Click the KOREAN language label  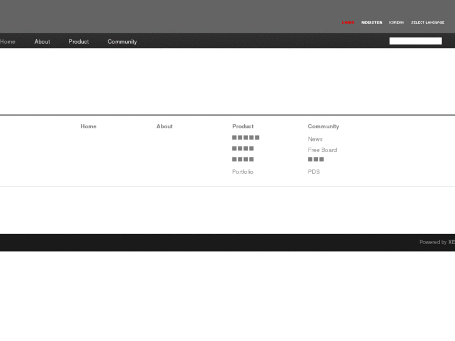(396, 23)
